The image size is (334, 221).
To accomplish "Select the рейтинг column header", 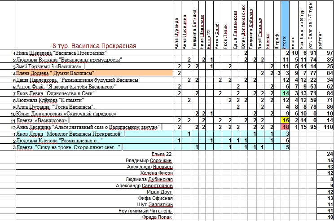I will 325,25.
